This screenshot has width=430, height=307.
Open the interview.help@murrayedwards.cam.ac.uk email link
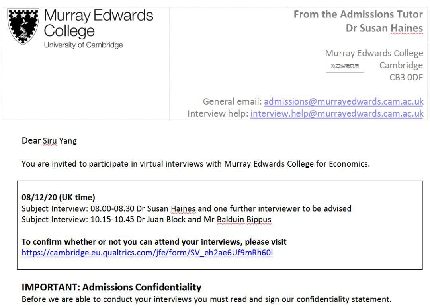(x=337, y=113)
